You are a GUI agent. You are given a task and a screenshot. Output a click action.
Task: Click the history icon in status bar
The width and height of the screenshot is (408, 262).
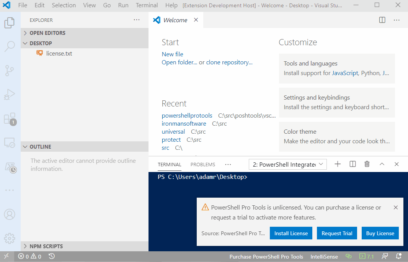52,256
